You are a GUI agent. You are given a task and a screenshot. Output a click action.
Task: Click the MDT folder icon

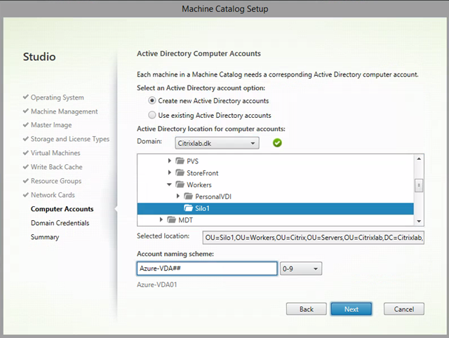click(171, 219)
